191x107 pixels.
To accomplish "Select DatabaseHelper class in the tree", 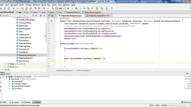I will (25, 23).
